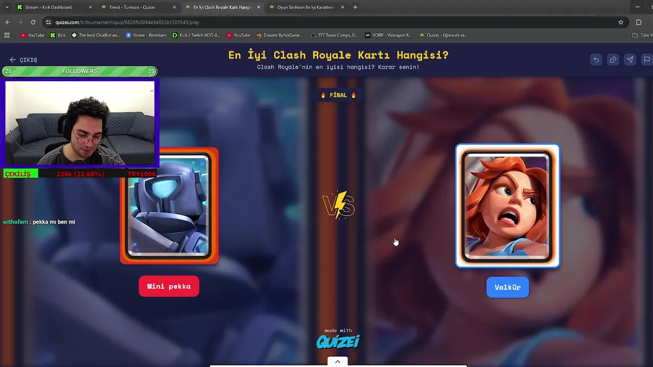View site information icon in address bar
This screenshot has height=367, width=653.
[48, 22]
